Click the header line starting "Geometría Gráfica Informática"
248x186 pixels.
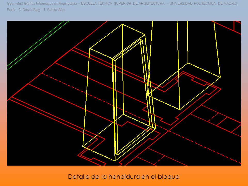coord(122,3)
